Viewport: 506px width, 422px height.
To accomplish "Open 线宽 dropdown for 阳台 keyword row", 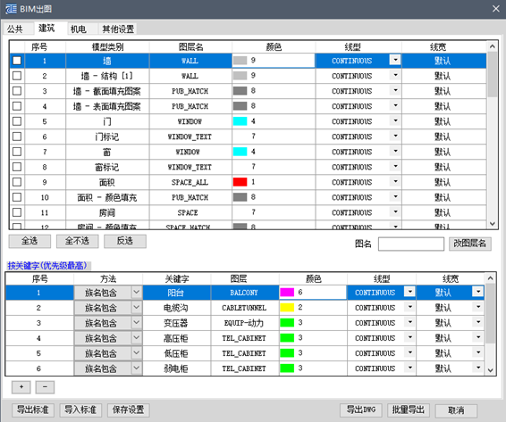I will tap(478, 292).
